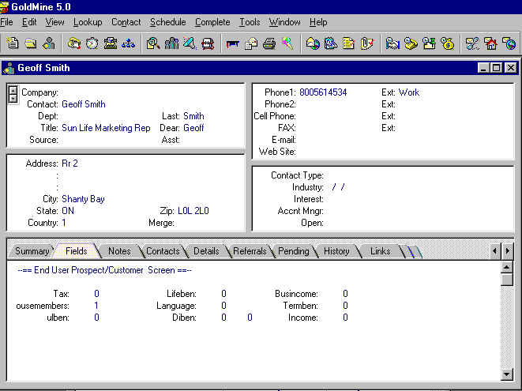Click the calendar pages toolbar icon

331,43
